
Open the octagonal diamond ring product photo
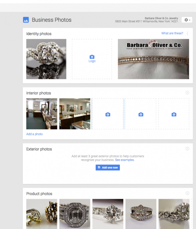point(75,214)
